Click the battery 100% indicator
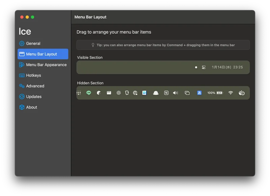 coord(215,93)
